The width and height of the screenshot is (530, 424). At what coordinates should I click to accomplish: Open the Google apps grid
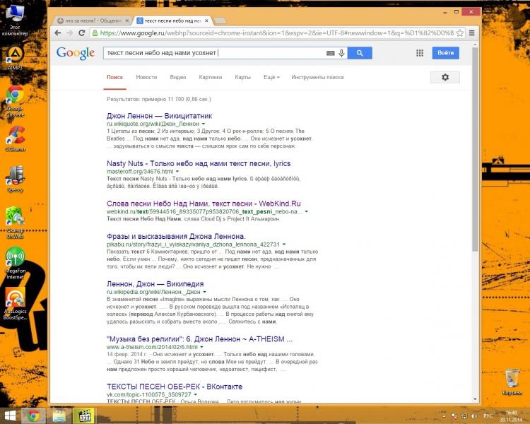[x=420, y=53]
